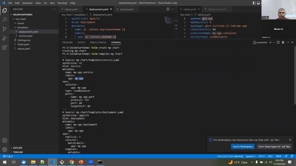Switch to the PROBLEMS panel tab
Image resolution: width=296 pixels, height=166 pixels.
point(68,42)
